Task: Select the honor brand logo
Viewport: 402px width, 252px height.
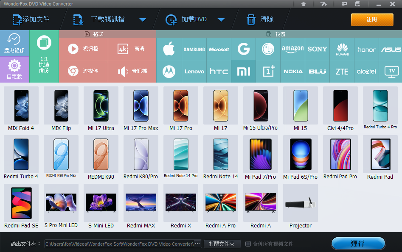Action: tap(367, 49)
